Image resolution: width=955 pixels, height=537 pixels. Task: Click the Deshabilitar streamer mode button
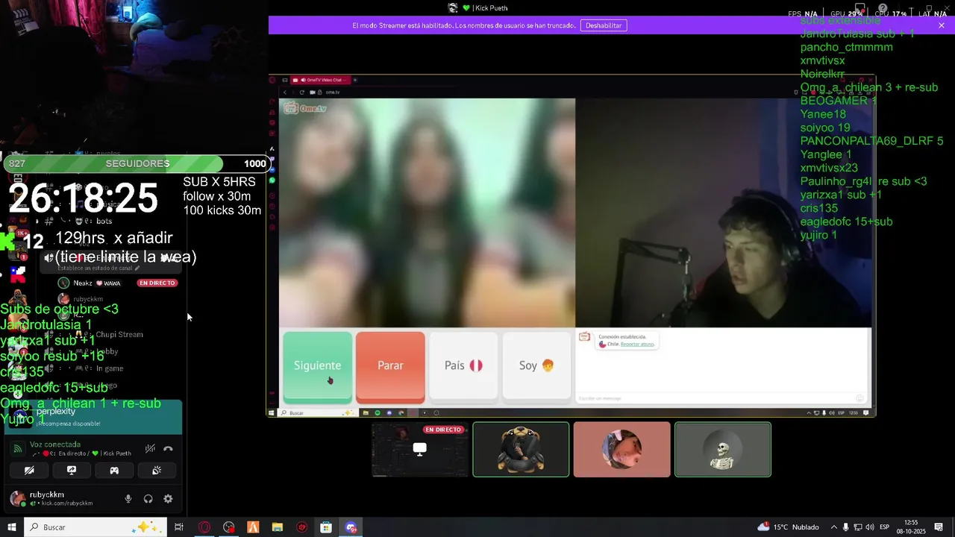point(604,25)
